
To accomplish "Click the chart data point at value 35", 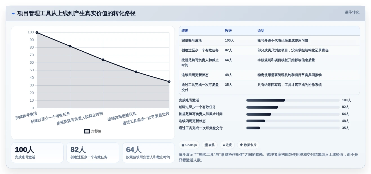I will coord(169,82).
